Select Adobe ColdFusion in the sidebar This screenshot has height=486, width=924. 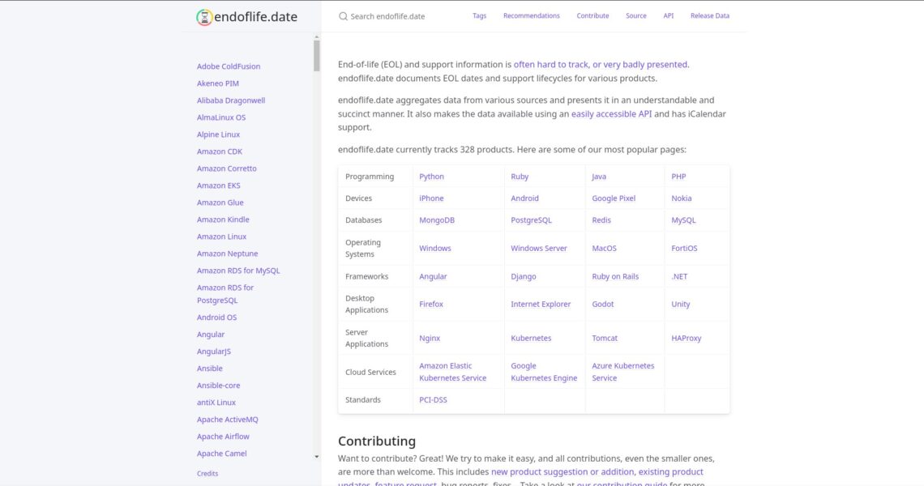[x=229, y=66]
